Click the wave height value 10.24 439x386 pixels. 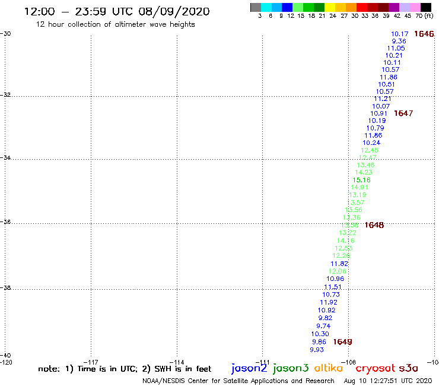(371, 143)
